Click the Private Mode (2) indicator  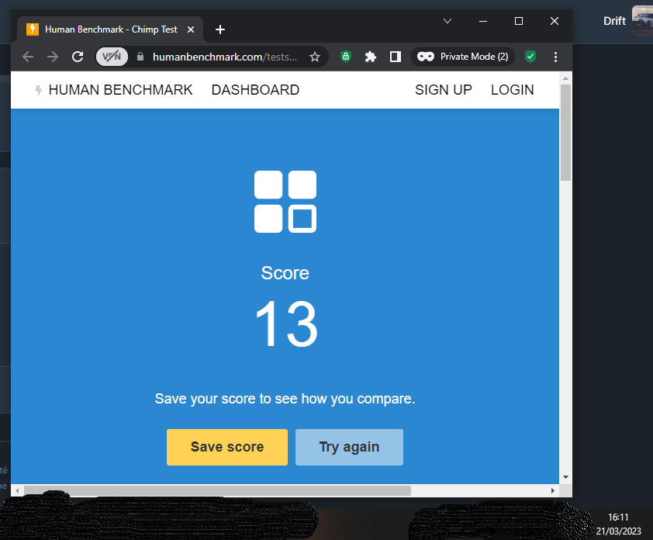(463, 57)
